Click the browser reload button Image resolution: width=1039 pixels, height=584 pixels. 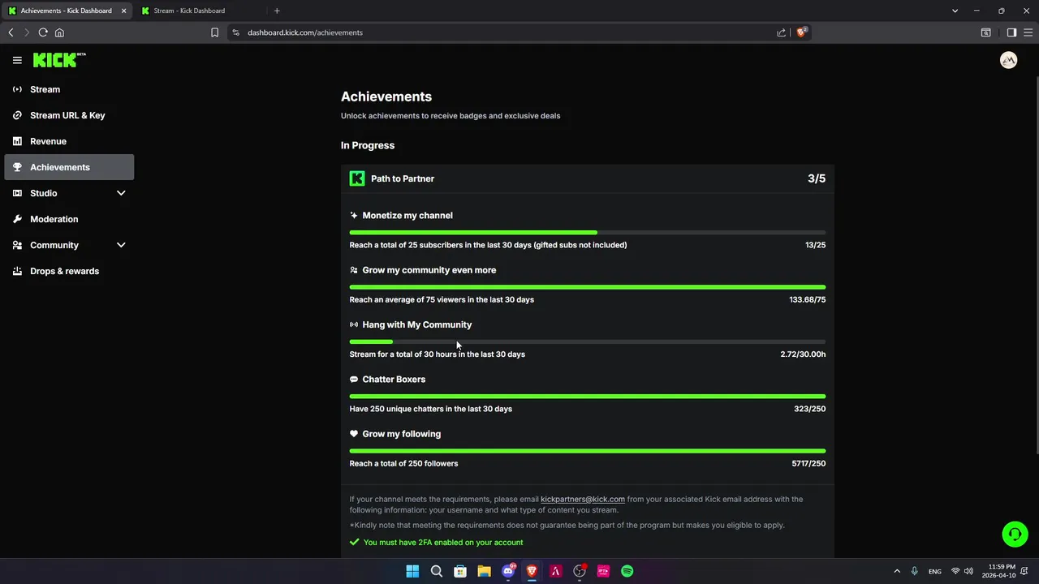pyautogui.click(x=43, y=32)
